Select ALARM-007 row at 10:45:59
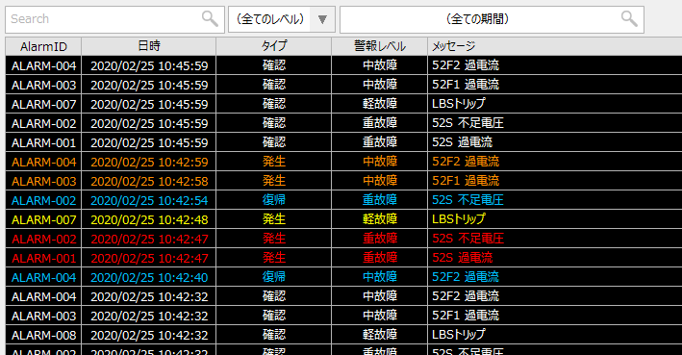 [343, 104]
